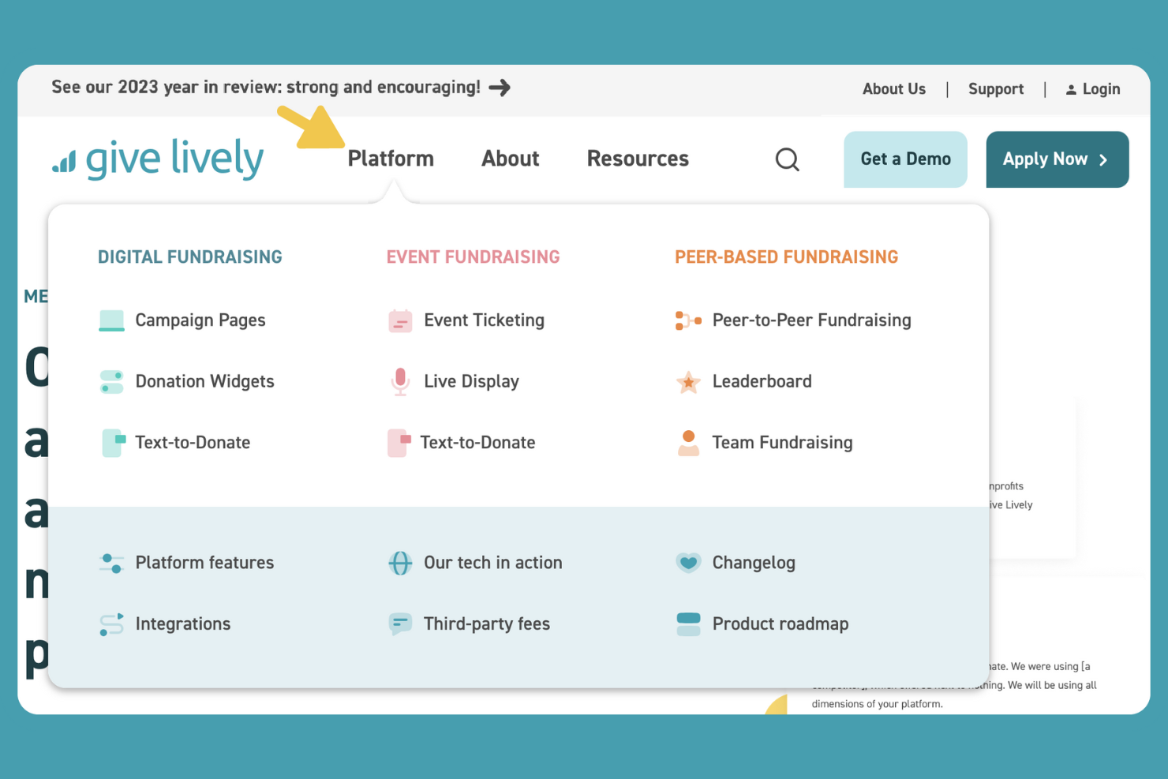Click the Changelog heart icon

click(688, 563)
